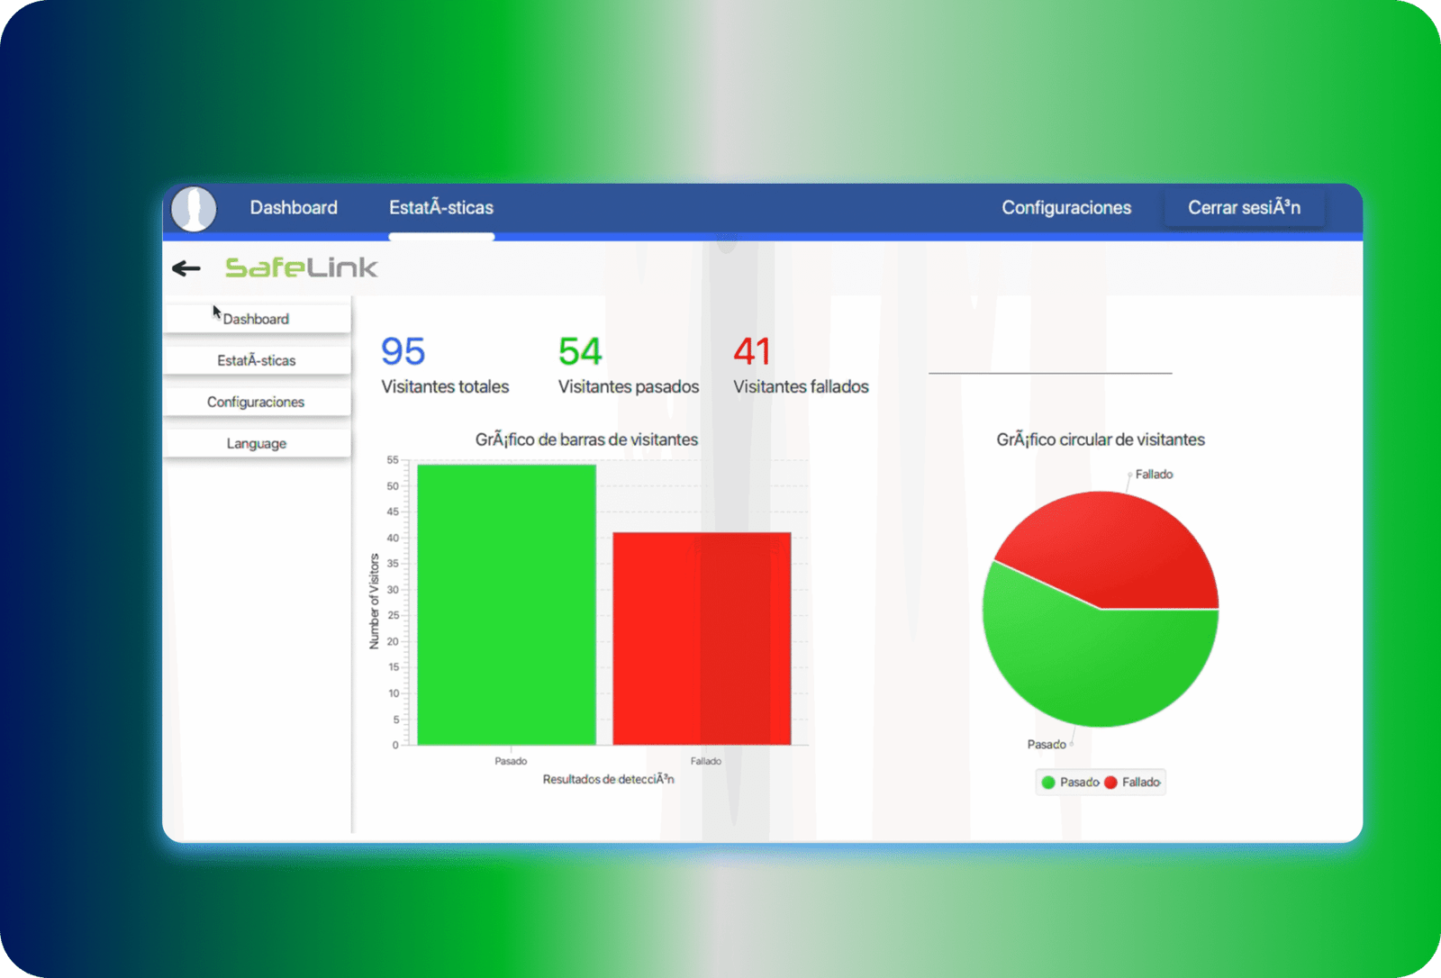Click the green 54 passed visitors number
Viewport: 1441px width, 978px height.
[579, 351]
